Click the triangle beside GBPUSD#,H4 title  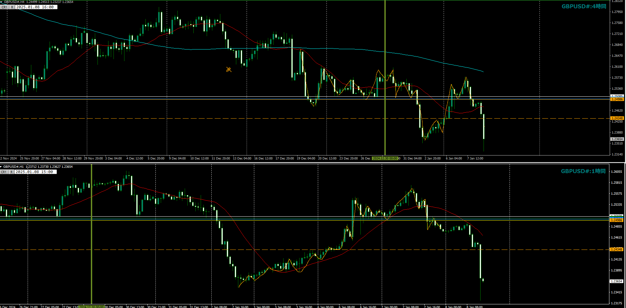click(1, 2)
